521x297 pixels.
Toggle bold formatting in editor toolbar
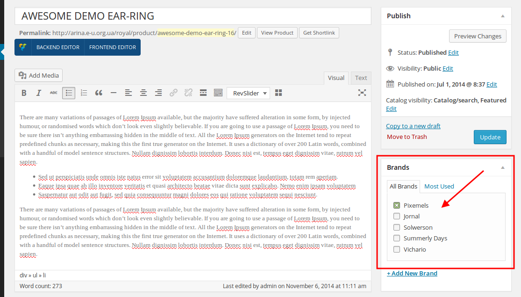[24, 93]
